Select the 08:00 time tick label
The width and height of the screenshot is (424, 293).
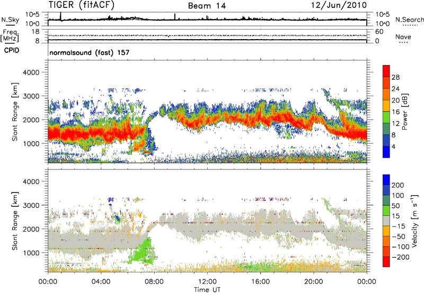pyautogui.click(x=154, y=282)
